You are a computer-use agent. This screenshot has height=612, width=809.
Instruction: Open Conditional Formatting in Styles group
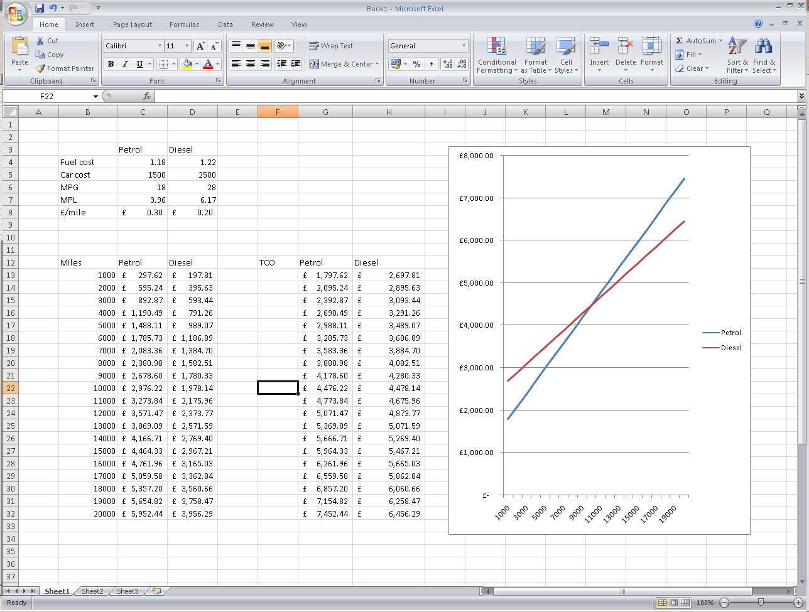click(497, 55)
